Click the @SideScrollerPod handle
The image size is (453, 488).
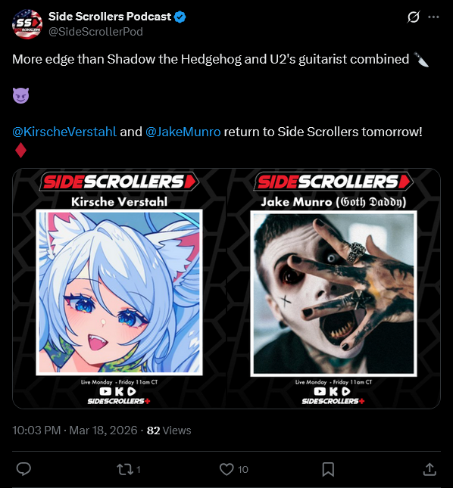tap(95, 32)
